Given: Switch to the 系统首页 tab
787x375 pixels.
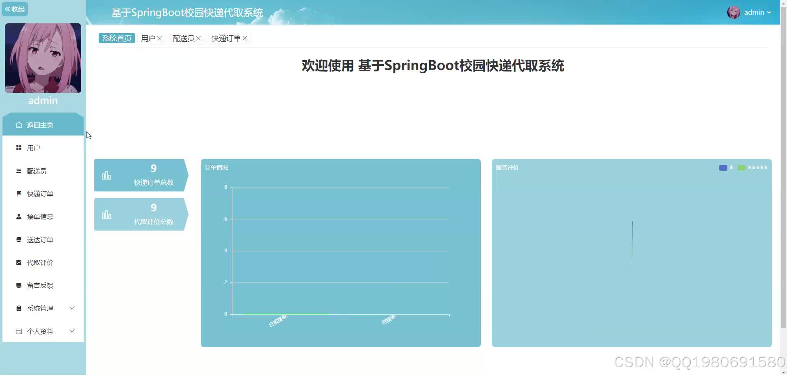Looking at the screenshot, I should coord(117,38).
